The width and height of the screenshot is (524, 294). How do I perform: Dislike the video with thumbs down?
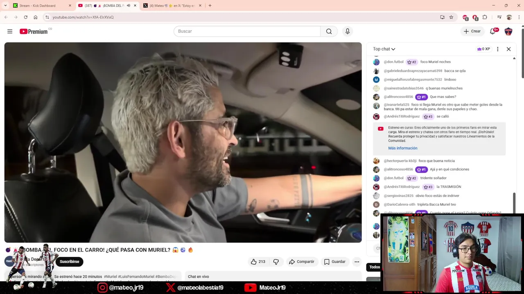pyautogui.click(x=276, y=262)
